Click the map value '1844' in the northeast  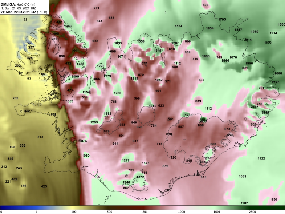coord(225,60)
